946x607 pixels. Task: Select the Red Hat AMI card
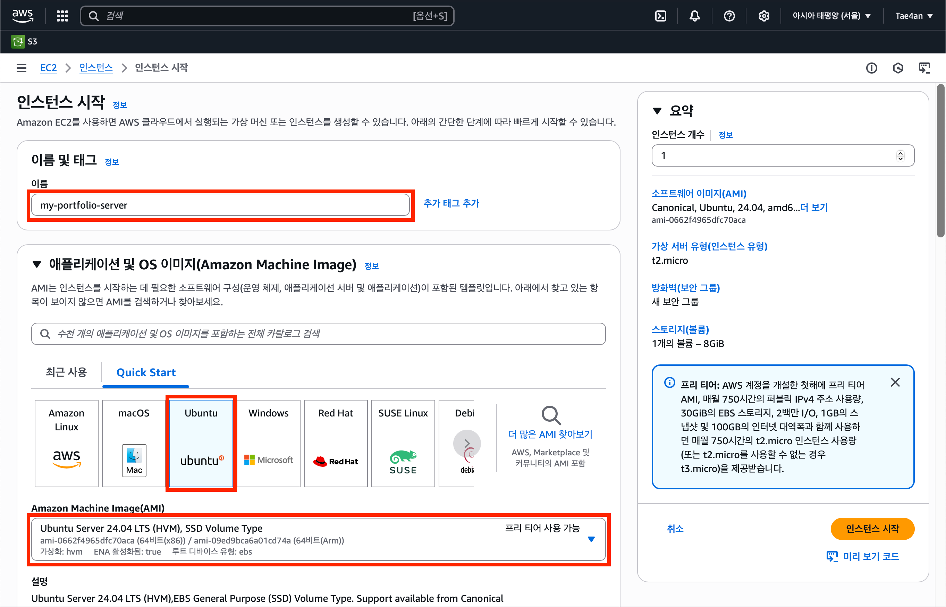click(x=336, y=444)
